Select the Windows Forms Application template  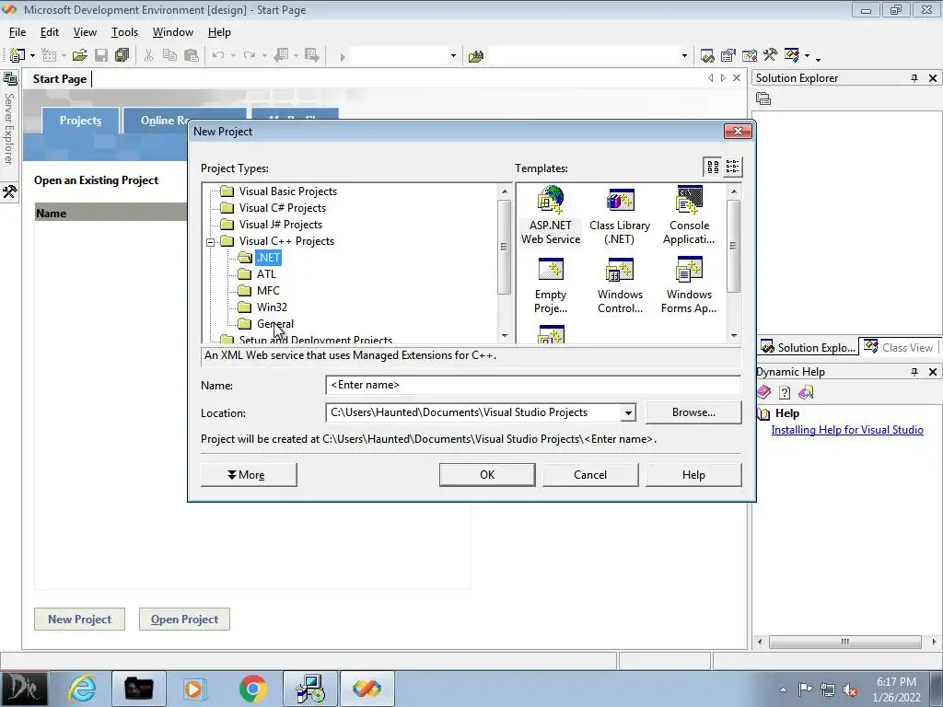[689, 285]
